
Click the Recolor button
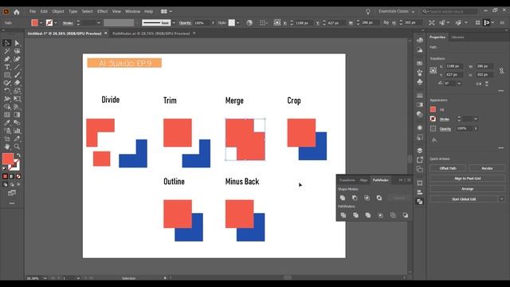pos(487,168)
